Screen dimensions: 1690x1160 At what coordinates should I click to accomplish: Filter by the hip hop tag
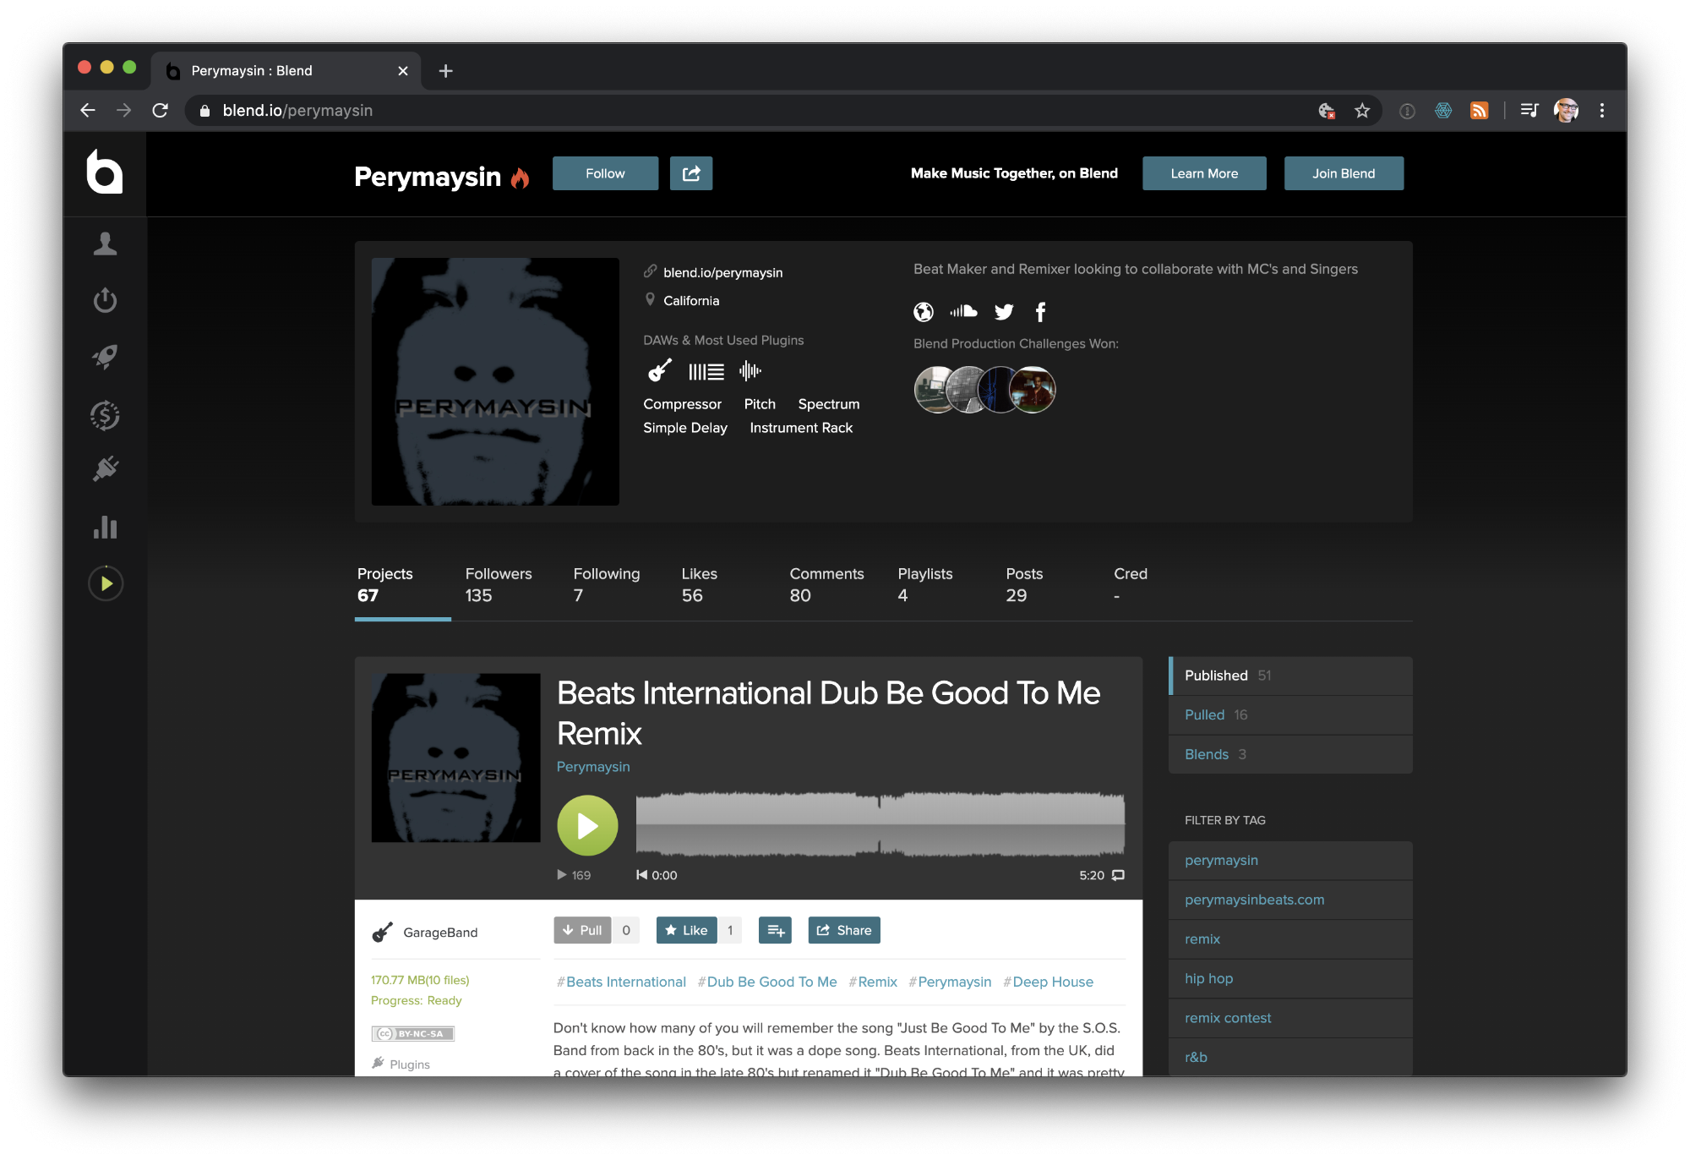1208,978
